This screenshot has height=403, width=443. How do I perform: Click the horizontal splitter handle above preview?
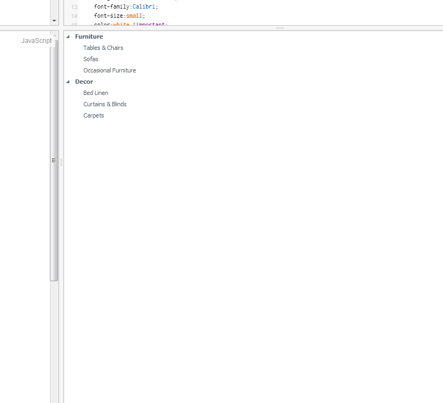click(x=280, y=28)
